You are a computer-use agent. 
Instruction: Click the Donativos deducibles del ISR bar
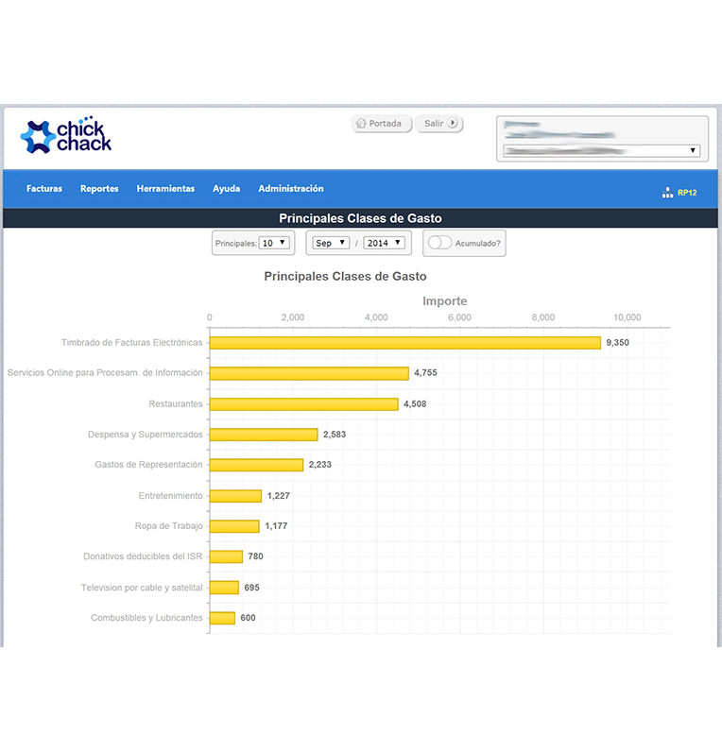[x=227, y=556]
